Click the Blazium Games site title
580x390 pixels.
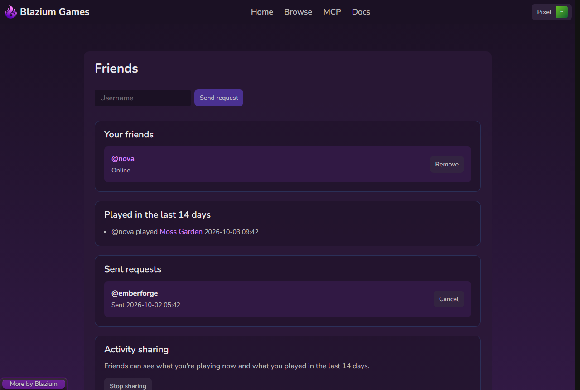click(x=55, y=12)
